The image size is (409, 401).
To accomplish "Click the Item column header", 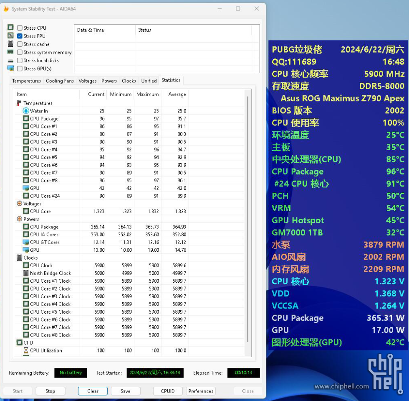I will click(x=47, y=94).
